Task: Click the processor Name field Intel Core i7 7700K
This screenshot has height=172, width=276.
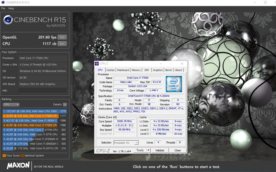Action: pyautogui.click(x=138, y=78)
